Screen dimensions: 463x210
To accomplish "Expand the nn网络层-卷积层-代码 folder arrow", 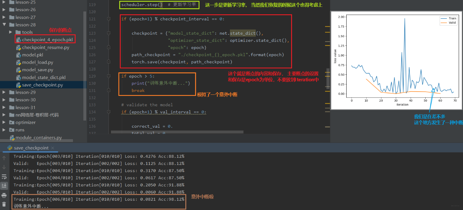I will click(4, 115).
